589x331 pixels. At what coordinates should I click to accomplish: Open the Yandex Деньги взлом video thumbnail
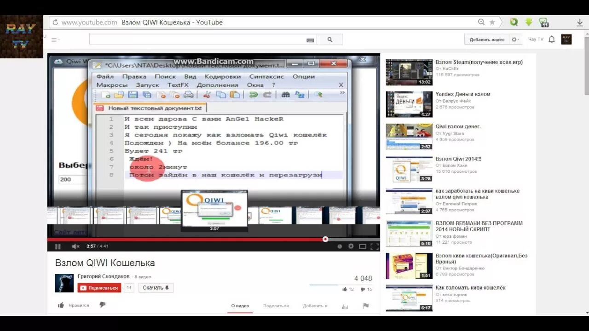pyautogui.click(x=409, y=104)
